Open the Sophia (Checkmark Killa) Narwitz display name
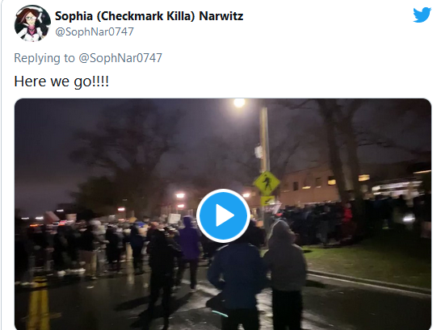Viewport: 437px width, 330px height. [149, 16]
